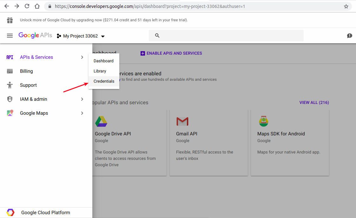Open Billing in the sidebar
Image resolution: width=356 pixels, height=218 pixels.
[x=26, y=71]
